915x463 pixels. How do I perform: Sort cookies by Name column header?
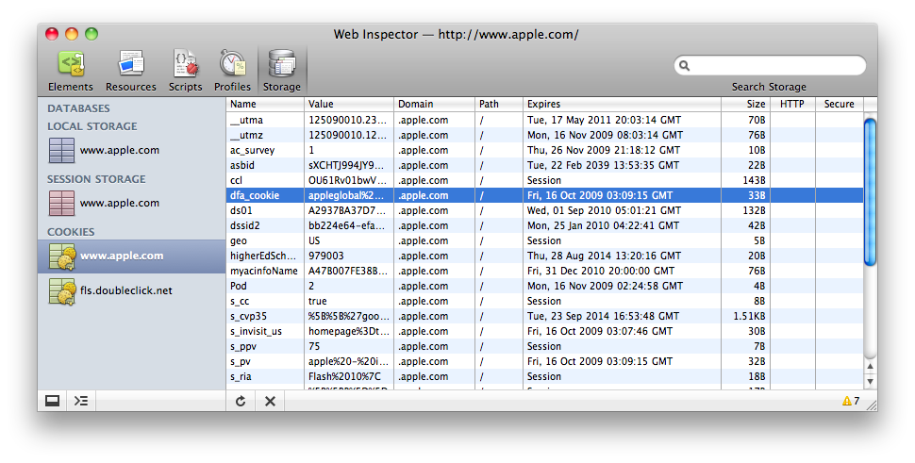(x=265, y=104)
